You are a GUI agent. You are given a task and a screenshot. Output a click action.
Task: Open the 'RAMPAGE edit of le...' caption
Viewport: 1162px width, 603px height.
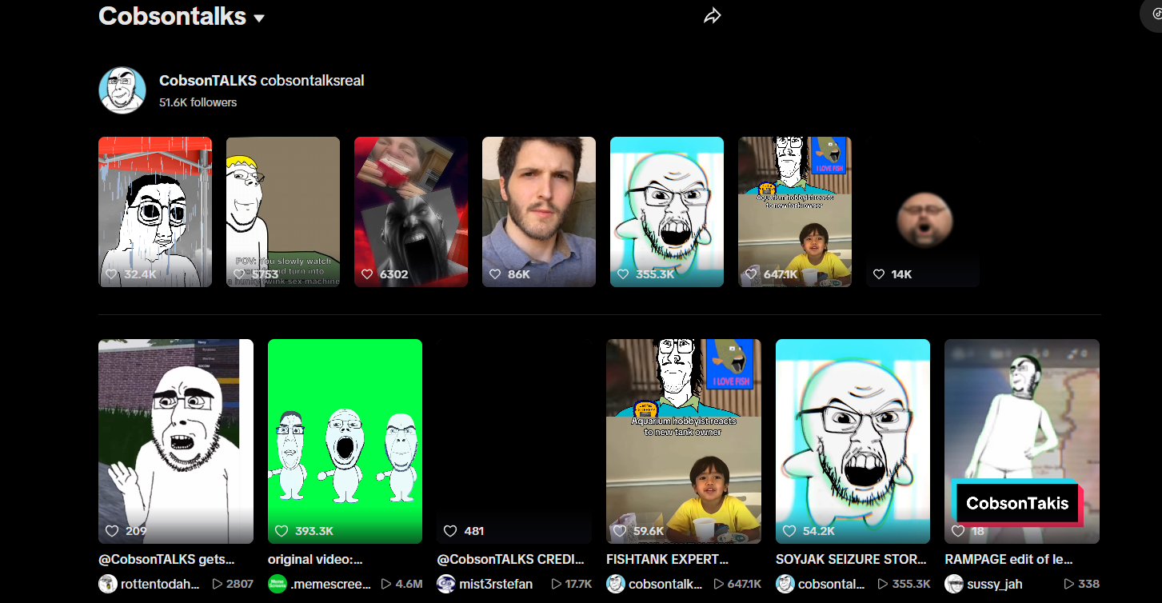(1009, 560)
